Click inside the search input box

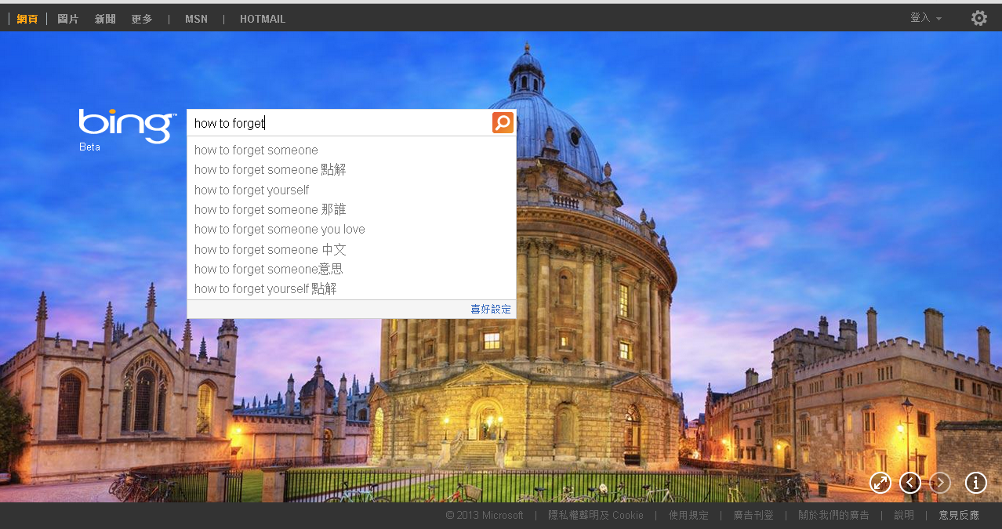click(339, 123)
